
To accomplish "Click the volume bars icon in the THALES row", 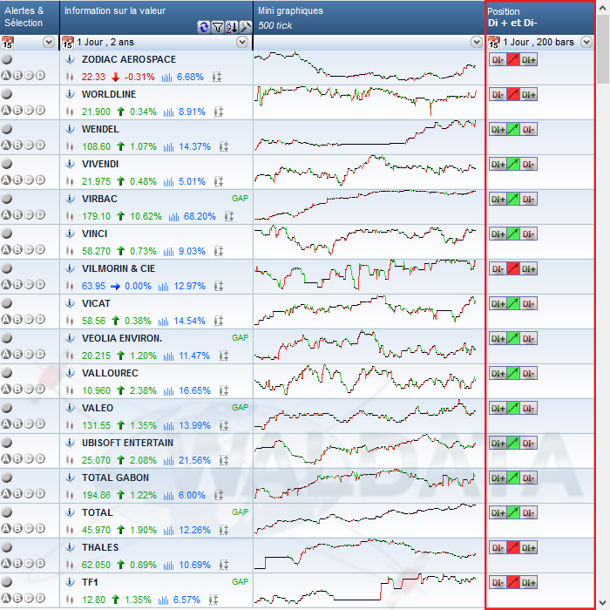I will [x=168, y=565].
